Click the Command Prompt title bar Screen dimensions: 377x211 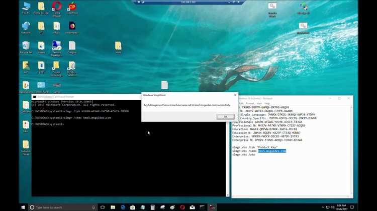click(86, 97)
